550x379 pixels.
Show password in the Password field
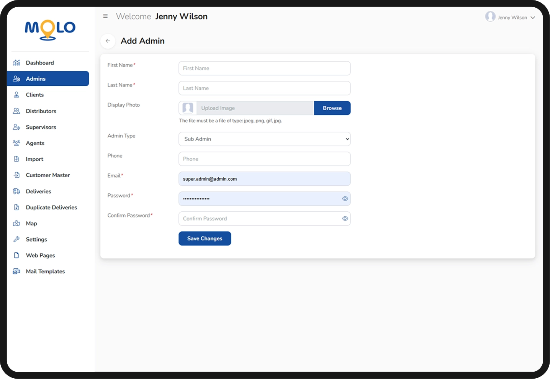click(345, 199)
